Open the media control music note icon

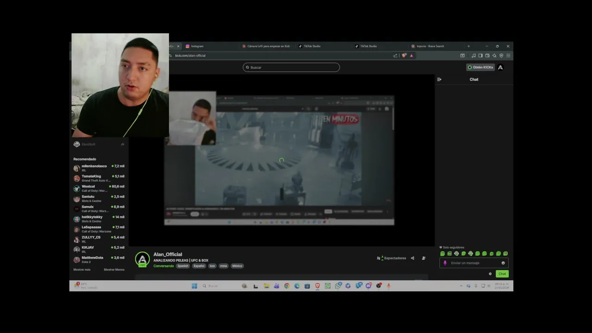(x=474, y=55)
